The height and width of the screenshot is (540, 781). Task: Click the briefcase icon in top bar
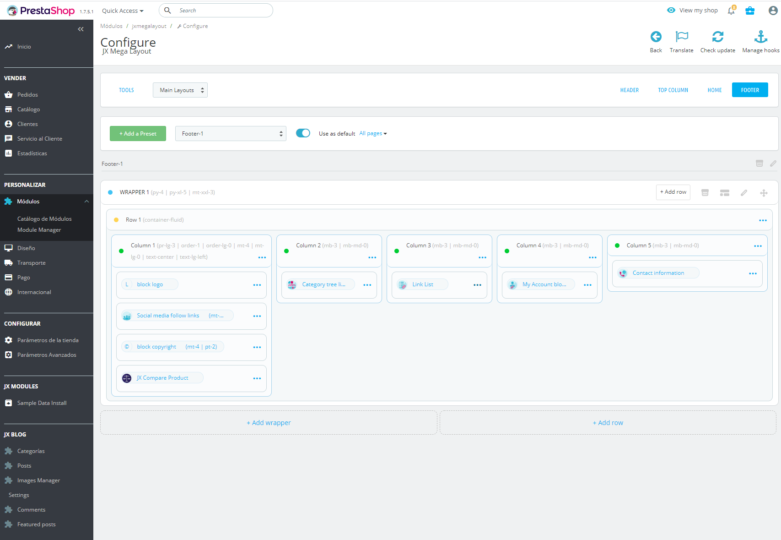pyautogui.click(x=750, y=11)
